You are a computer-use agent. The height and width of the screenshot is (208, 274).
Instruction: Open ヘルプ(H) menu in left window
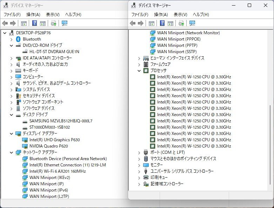[73, 15]
